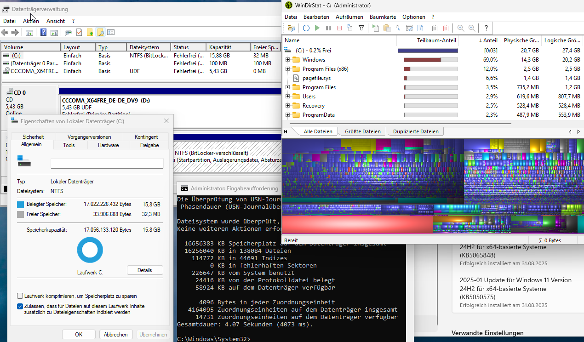Click the blue Belegter Speicher color swatch
Image resolution: width=584 pixels, height=342 pixels.
[x=20, y=204]
